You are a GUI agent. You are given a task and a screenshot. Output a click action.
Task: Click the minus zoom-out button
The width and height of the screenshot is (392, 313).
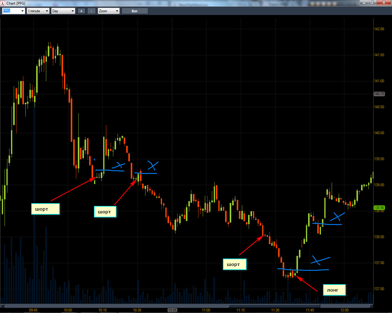click(x=92, y=11)
